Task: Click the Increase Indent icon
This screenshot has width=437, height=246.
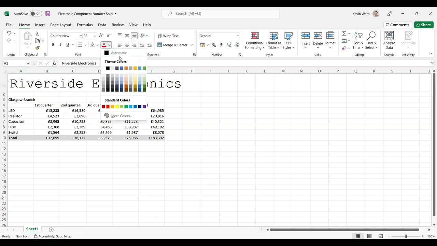Action: (150, 45)
